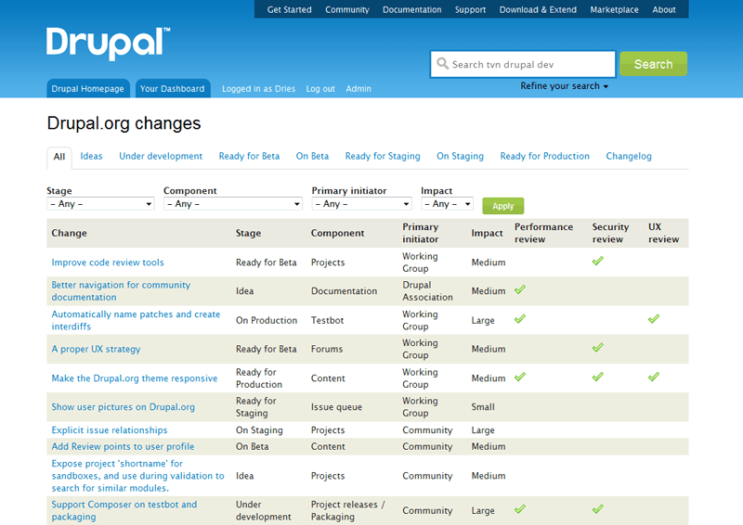Open Get Started in top menu
The width and height of the screenshot is (743, 525).
pyautogui.click(x=289, y=9)
